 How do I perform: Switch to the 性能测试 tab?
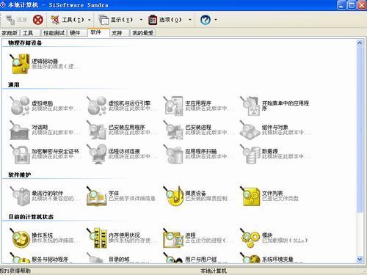pyautogui.click(x=54, y=33)
